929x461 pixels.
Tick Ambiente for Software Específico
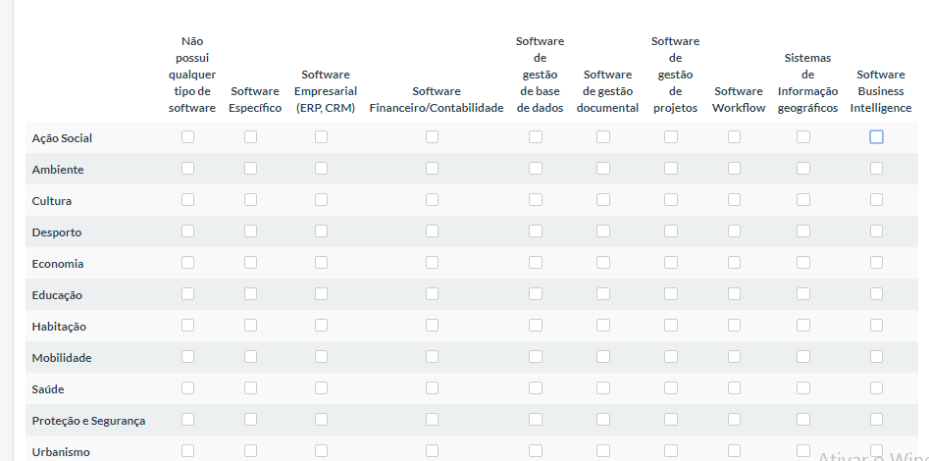tap(250, 169)
